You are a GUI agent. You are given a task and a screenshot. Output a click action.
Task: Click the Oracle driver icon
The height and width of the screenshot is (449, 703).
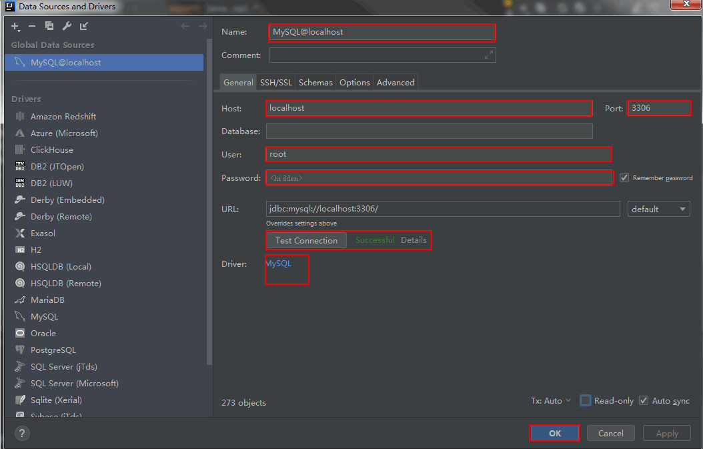[x=20, y=333]
